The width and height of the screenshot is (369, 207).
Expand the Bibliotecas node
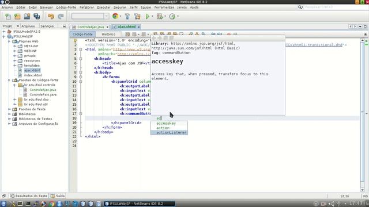point(9,114)
